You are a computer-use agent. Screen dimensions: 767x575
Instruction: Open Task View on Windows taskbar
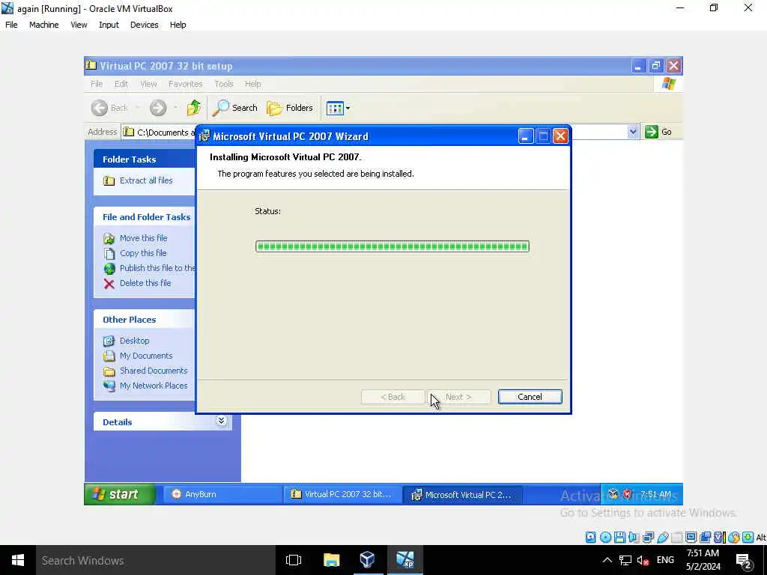click(x=294, y=560)
